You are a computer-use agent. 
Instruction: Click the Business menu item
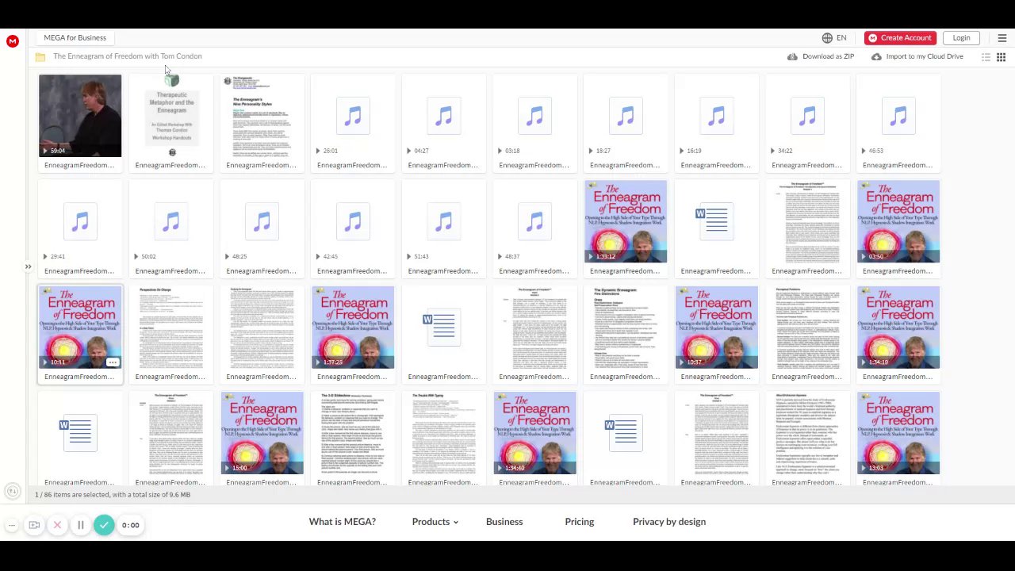[x=504, y=522]
